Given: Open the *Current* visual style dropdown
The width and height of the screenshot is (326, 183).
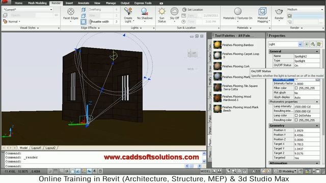Looking at the screenshot, I should coord(28,10).
